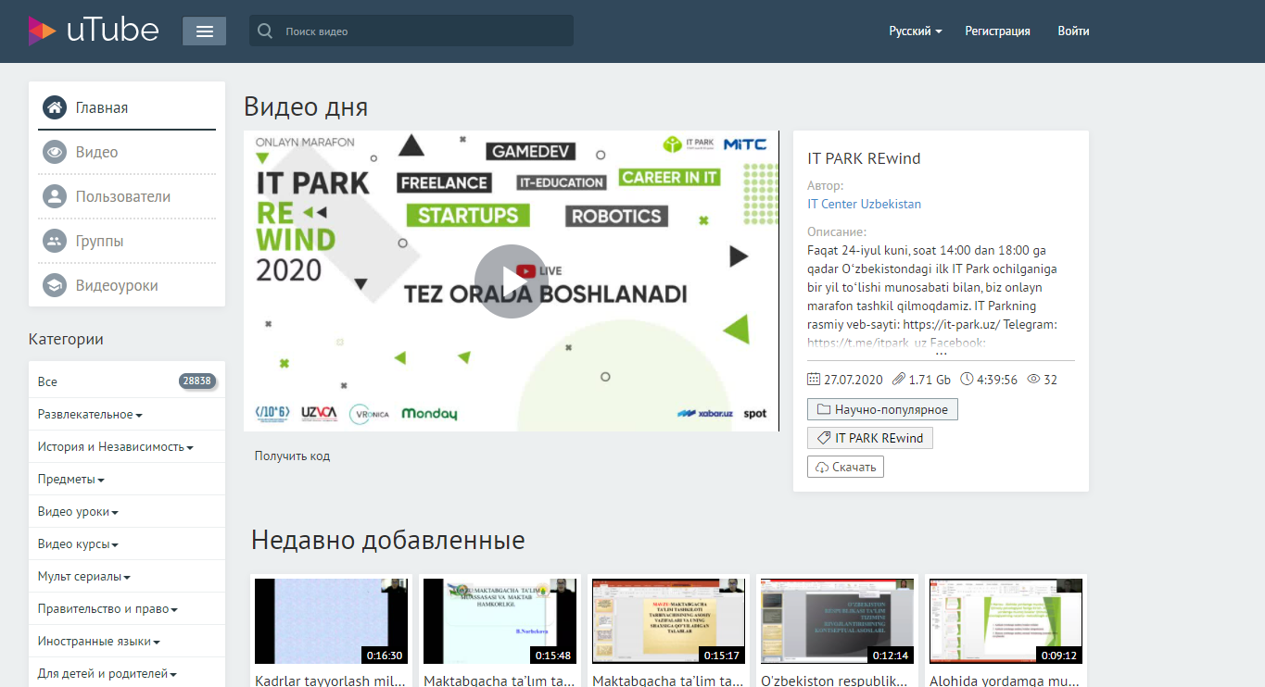
Task: Click the Скачать button
Action: (845, 468)
